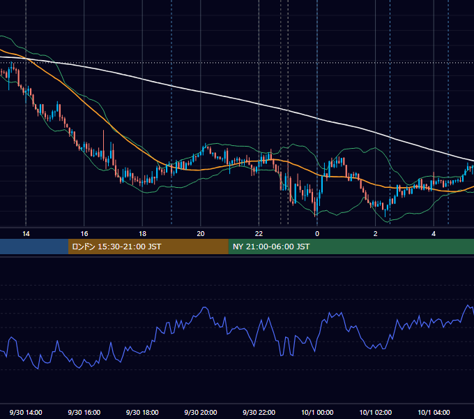Screen dimensions: 474x419
Task: Click the 9/30 22:00 time label
Action: (x=259, y=412)
